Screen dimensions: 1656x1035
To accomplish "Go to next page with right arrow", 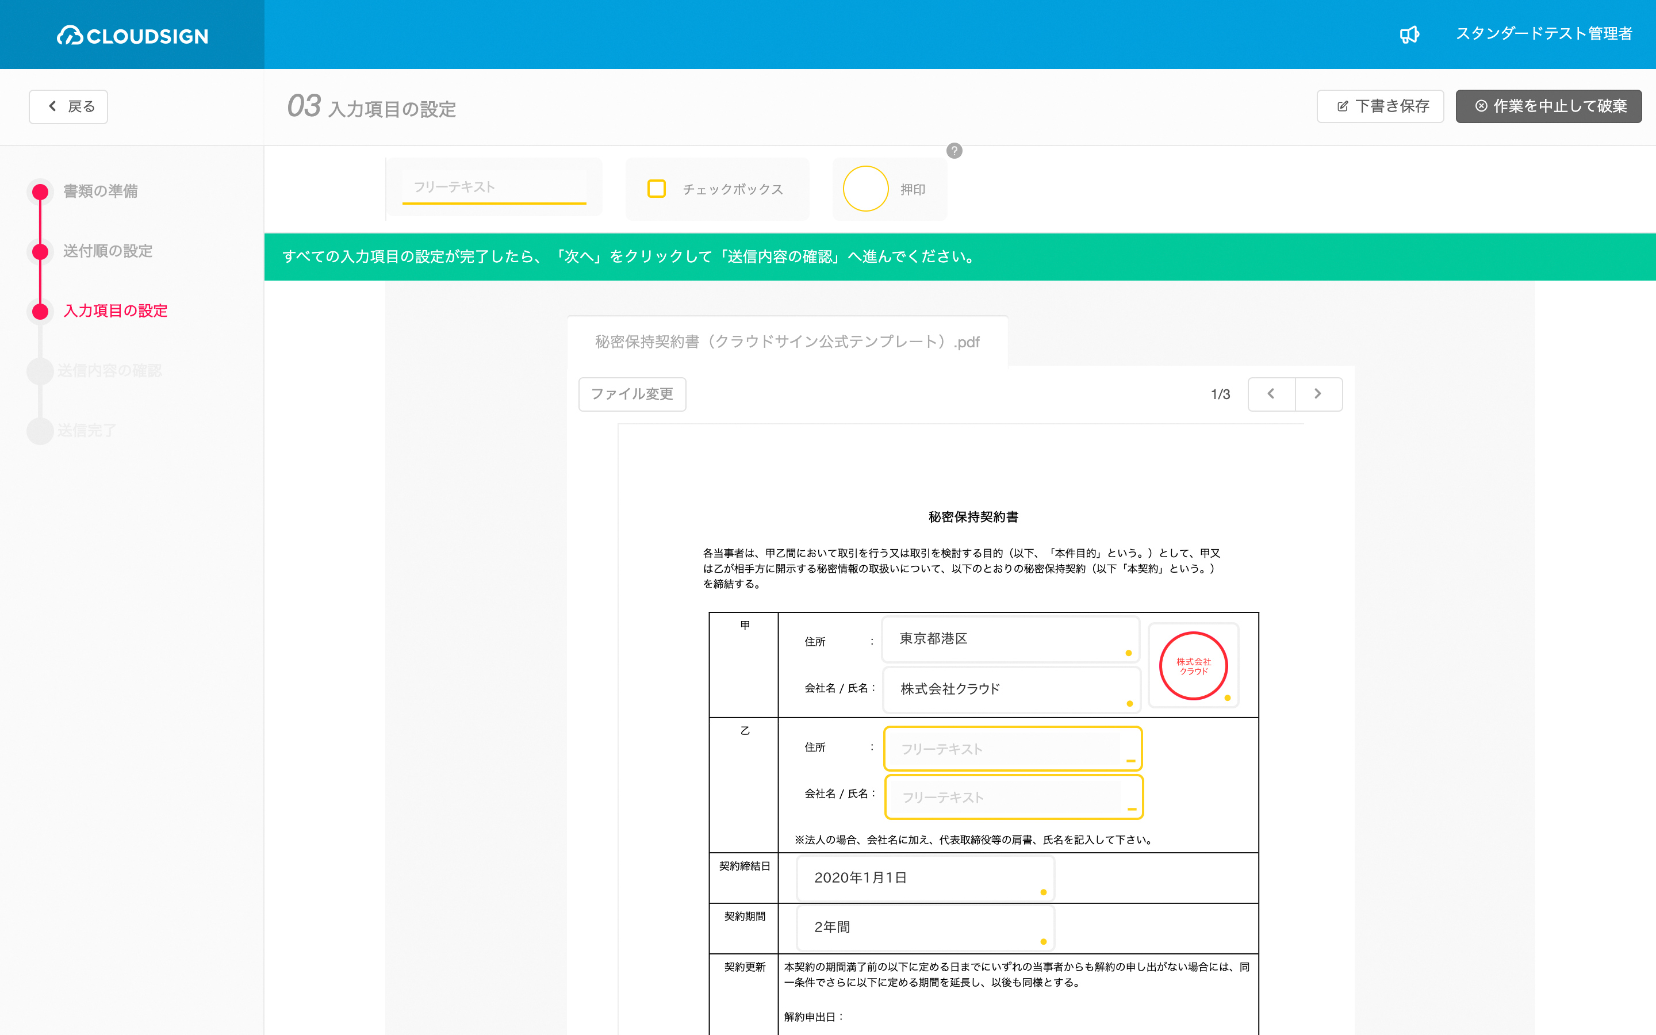I will 1318,394.
